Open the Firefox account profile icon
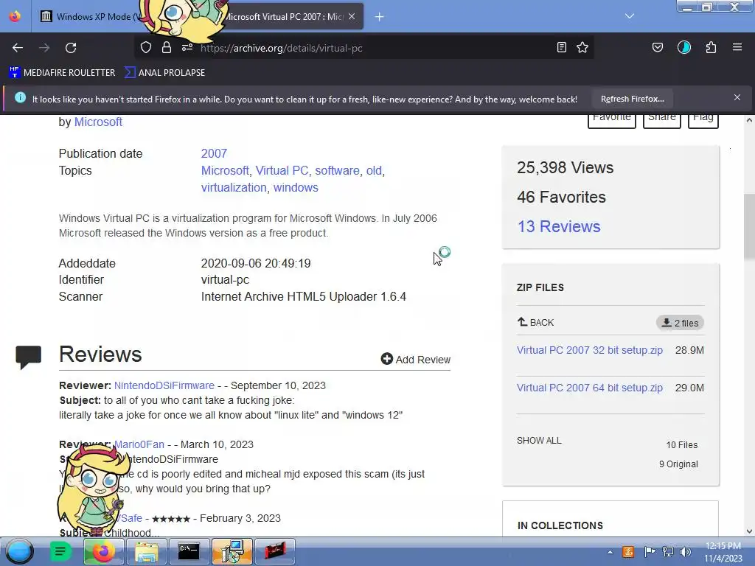 tap(684, 48)
